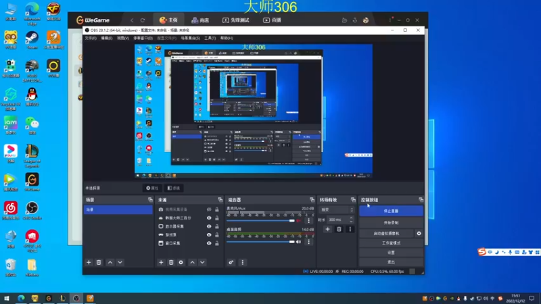Open the 文件(F) menu in OBS
The height and width of the screenshot is (304, 541).
(x=91, y=38)
